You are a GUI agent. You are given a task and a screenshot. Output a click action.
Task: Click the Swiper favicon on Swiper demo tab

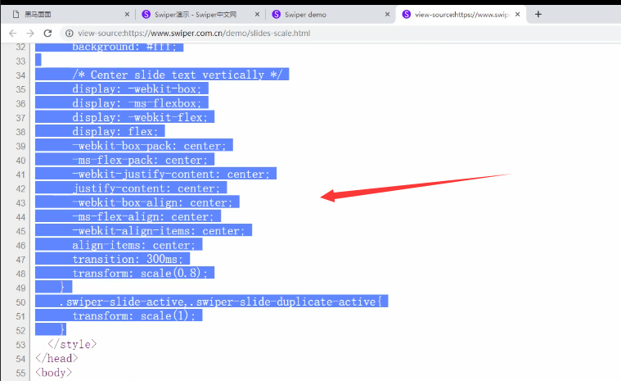coord(277,14)
